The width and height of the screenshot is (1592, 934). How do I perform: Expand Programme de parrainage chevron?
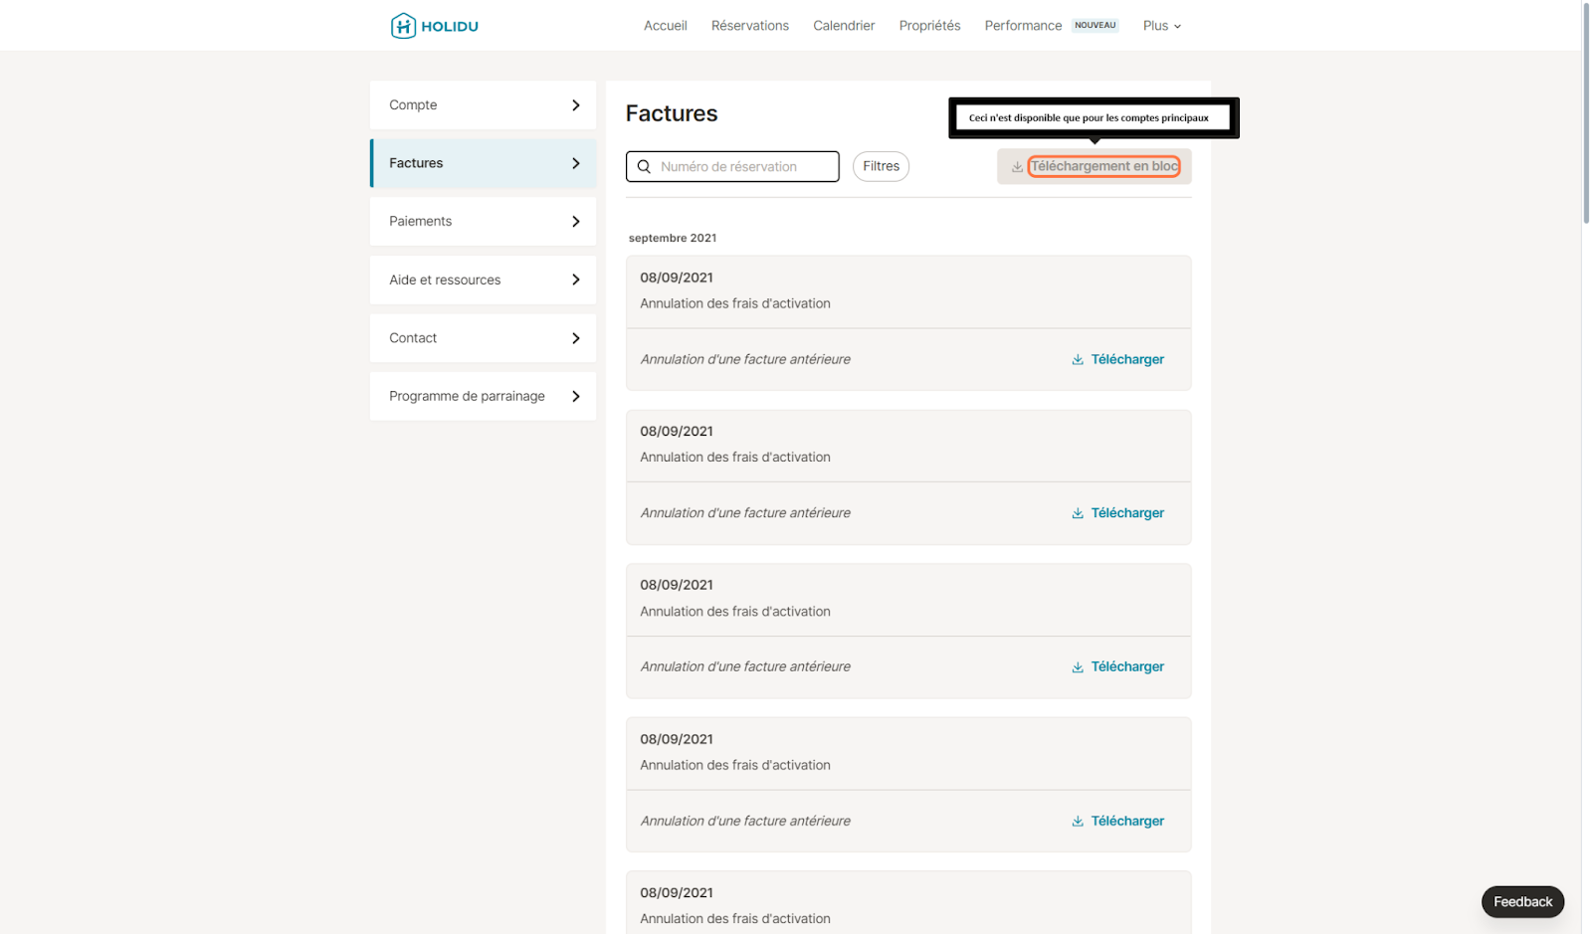(575, 397)
